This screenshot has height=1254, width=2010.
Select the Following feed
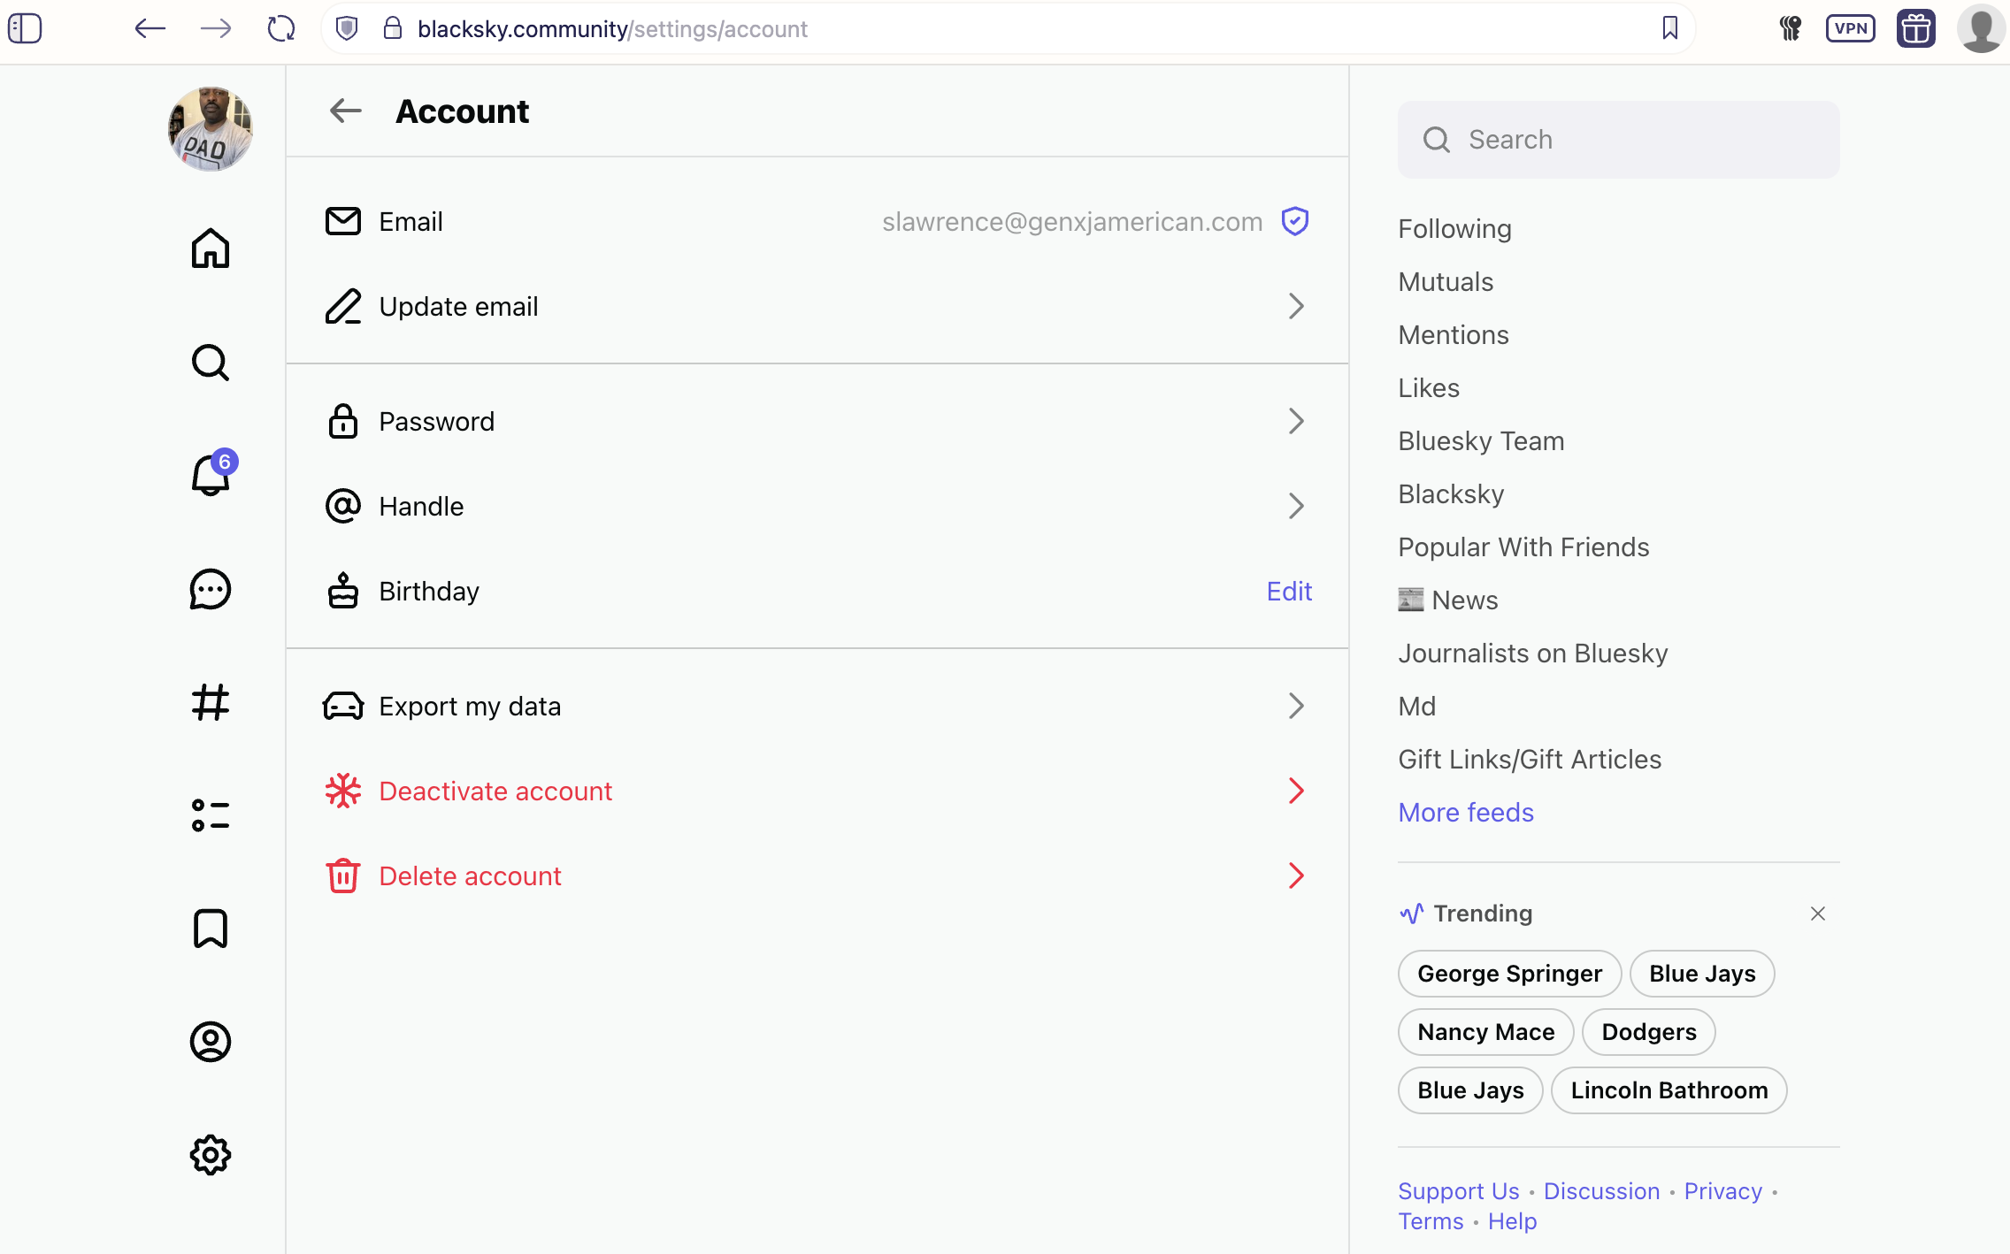(1454, 228)
